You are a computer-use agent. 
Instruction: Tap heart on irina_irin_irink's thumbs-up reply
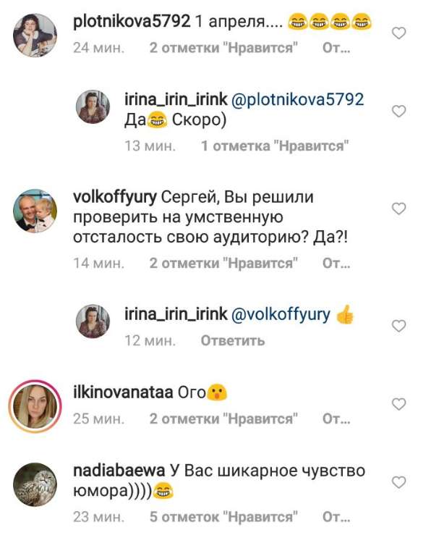click(399, 326)
